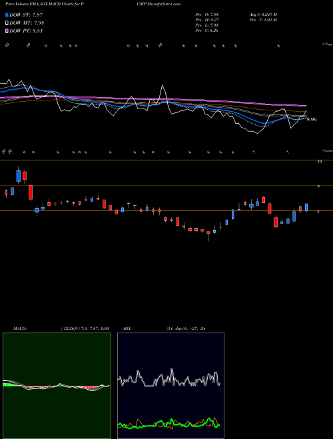This screenshot has width=333, height=439.
Task: Click the blue DOW ST legend swatch
Action: pos(7,15)
